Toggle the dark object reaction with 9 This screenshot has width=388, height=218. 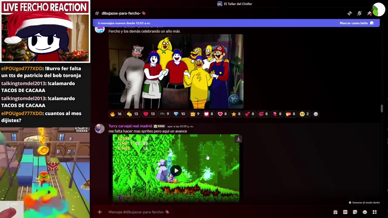tap(164, 114)
